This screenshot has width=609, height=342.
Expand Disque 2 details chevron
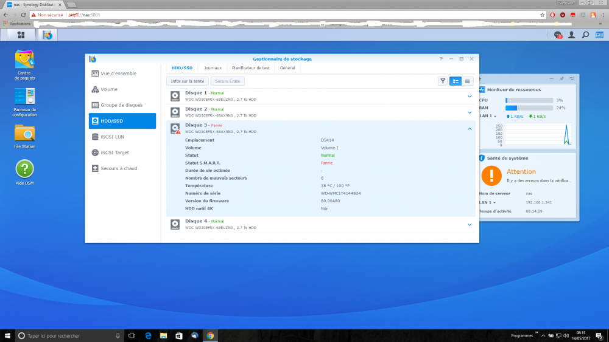point(470,113)
